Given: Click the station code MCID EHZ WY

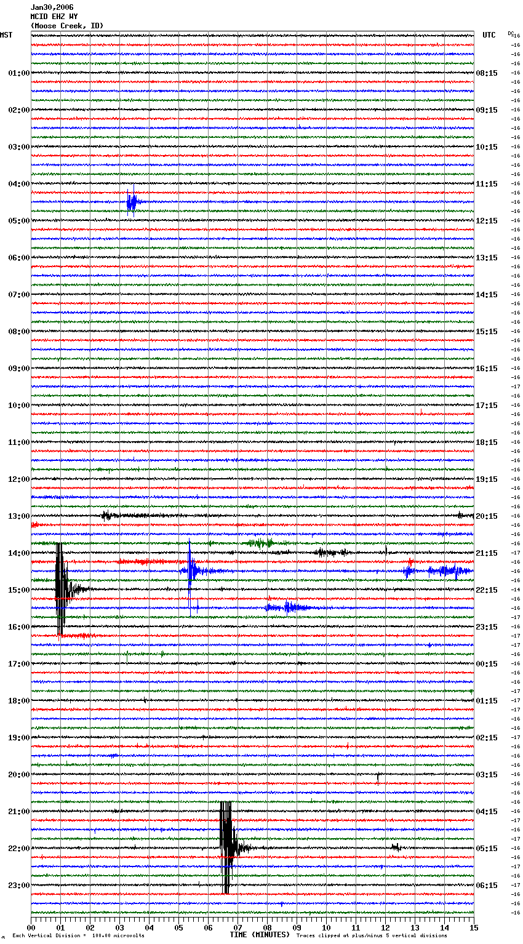Looking at the screenshot, I should [54, 17].
